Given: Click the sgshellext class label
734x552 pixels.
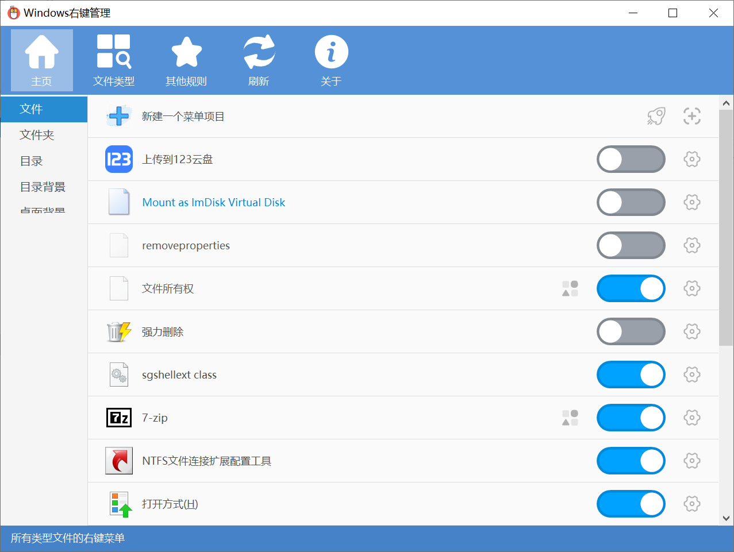Looking at the screenshot, I should [179, 375].
